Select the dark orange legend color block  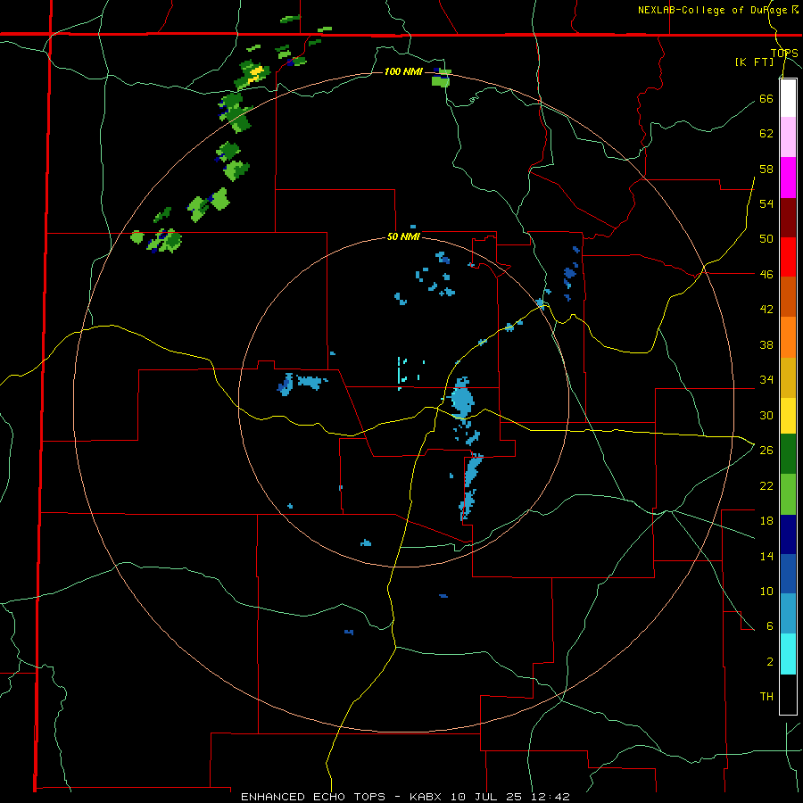[788, 297]
